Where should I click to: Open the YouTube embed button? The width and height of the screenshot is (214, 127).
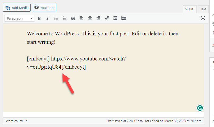coord(44,8)
